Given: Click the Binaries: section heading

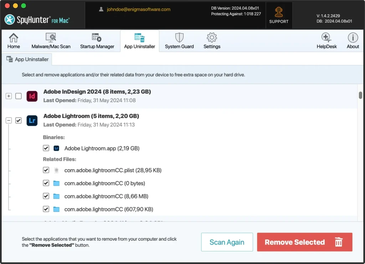Looking at the screenshot, I should [54, 137].
